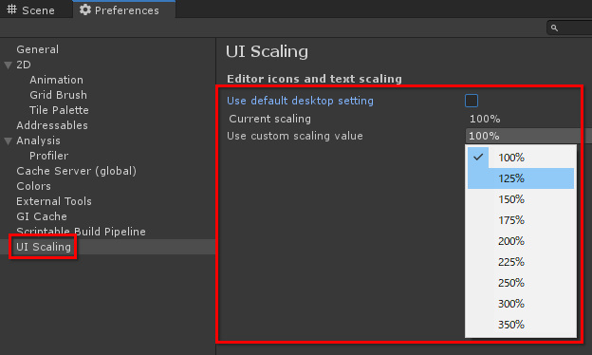Collapse the Analysis tree section
The height and width of the screenshot is (355, 592).
pyautogui.click(x=8, y=140)
